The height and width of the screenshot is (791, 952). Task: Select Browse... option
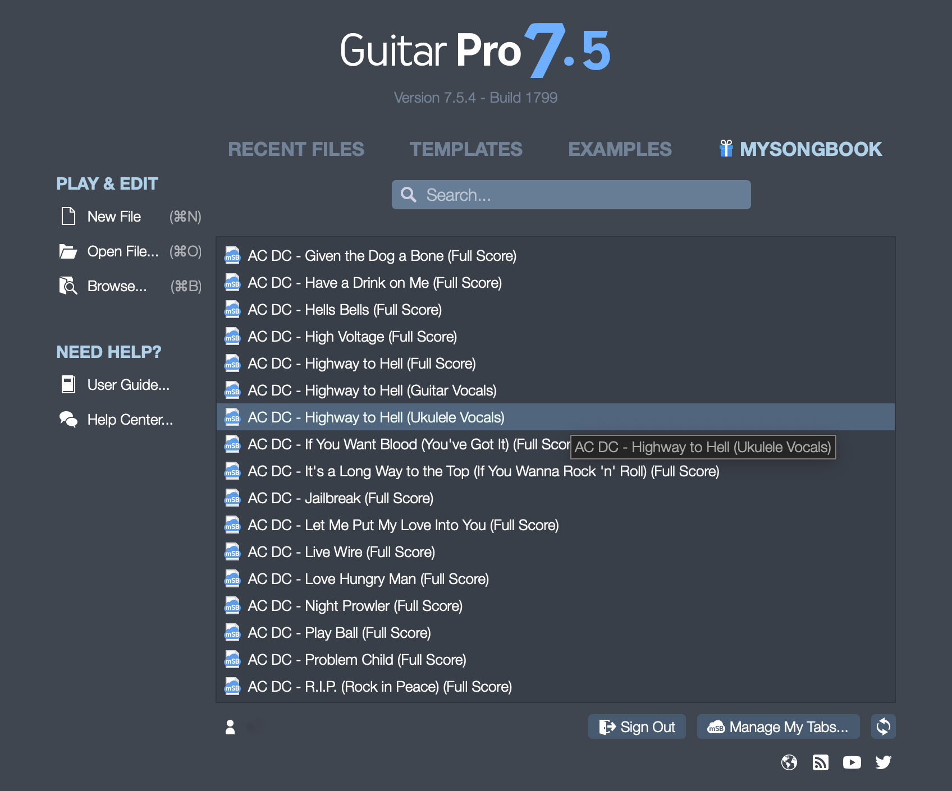tap(117, 286)
